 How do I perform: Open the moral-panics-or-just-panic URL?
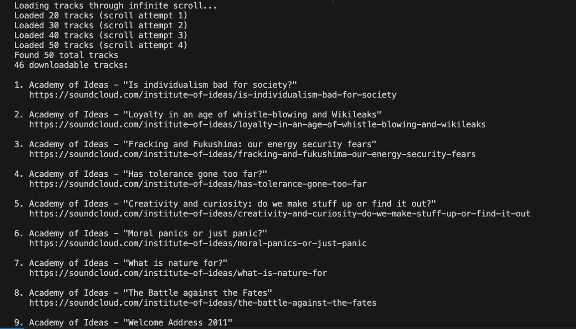tap(198, 244)
